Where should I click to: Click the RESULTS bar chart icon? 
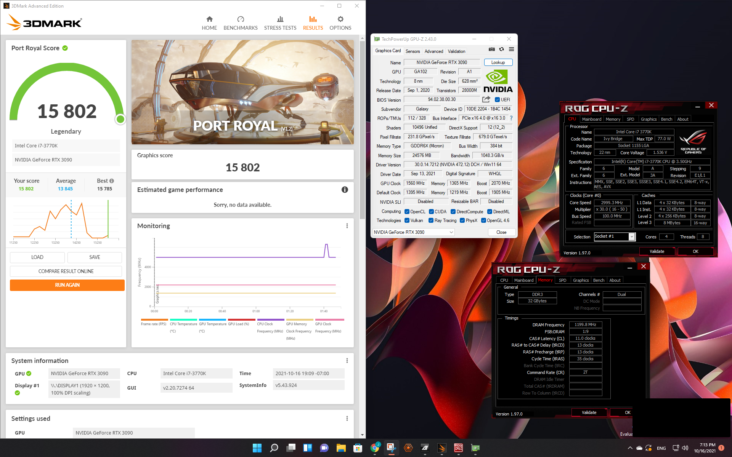(x=313, y=19)
